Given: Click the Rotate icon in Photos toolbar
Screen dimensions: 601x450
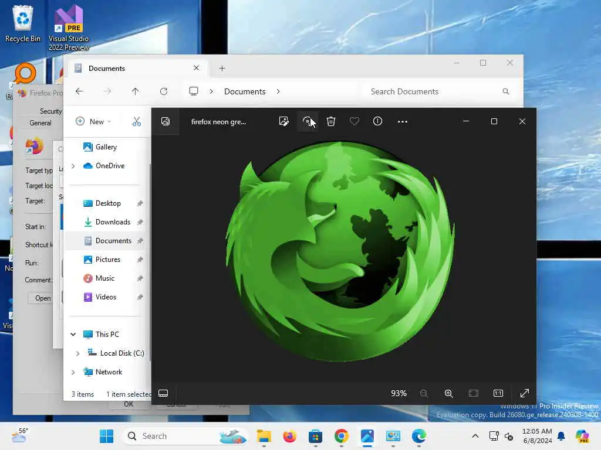Looking at the screenshot, I should point(308,122).
